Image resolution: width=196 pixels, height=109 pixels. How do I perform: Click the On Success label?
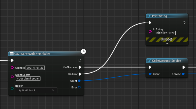pos(70,67)
